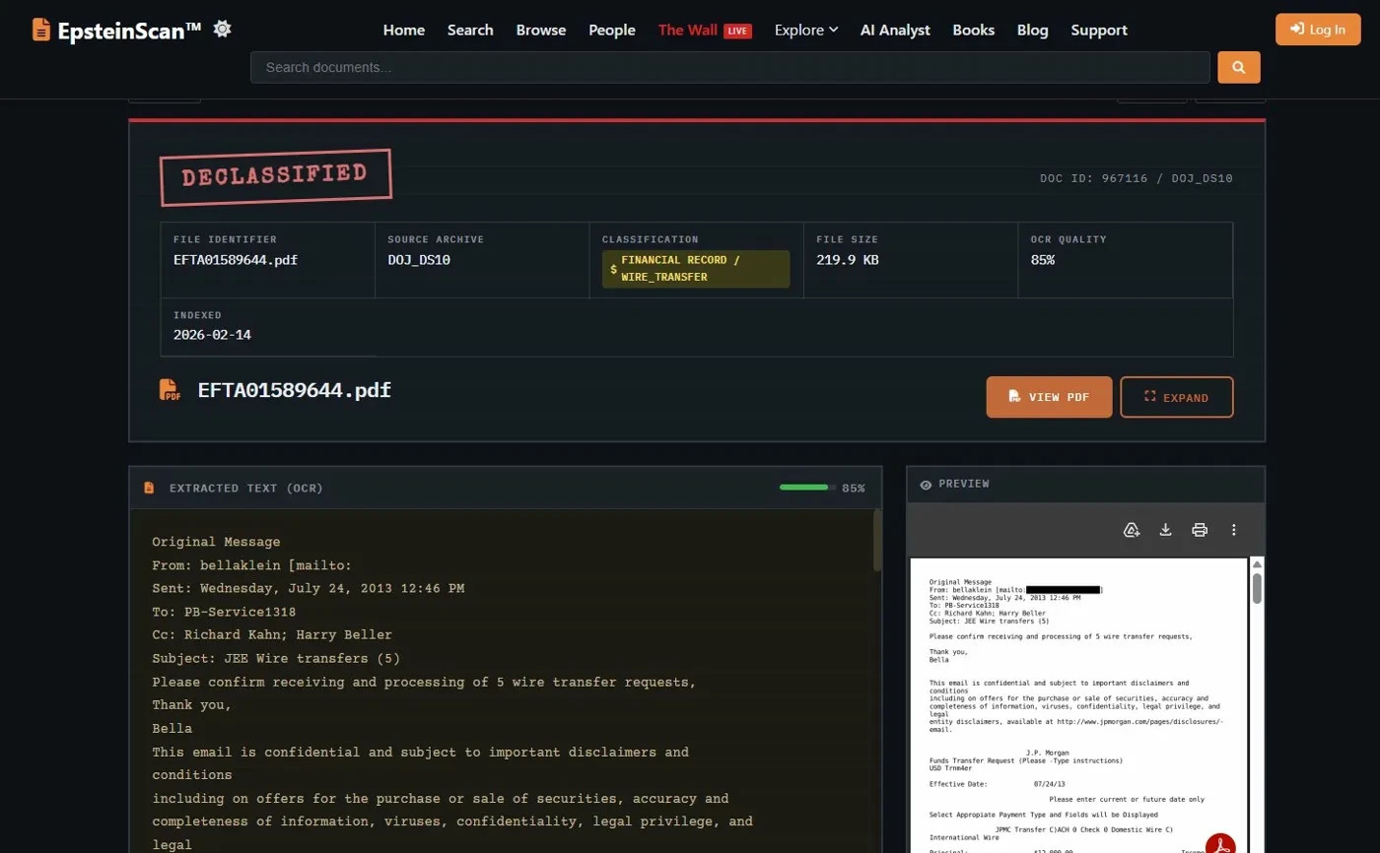Click 'Subject: JEE Wire transfers (5)' line
1380x853 pixels.
(x=276, y=658)
